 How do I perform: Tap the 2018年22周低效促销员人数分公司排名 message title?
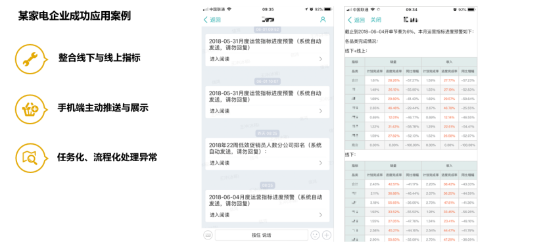[265, 148]
